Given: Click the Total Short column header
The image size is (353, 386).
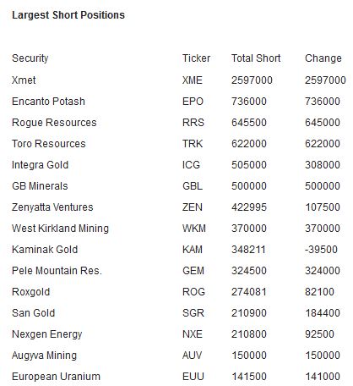Looking at the screenshot, I should (x=256, y=58).
